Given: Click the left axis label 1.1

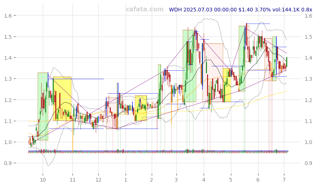Looking at the screenshot, I should 8,121.
